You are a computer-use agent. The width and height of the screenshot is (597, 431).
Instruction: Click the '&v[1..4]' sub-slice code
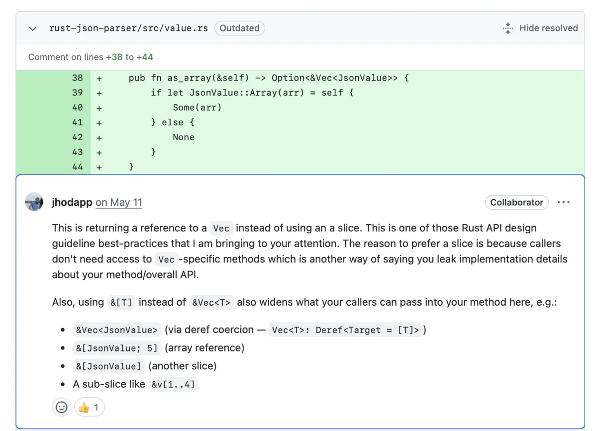[x=174, y=385]
